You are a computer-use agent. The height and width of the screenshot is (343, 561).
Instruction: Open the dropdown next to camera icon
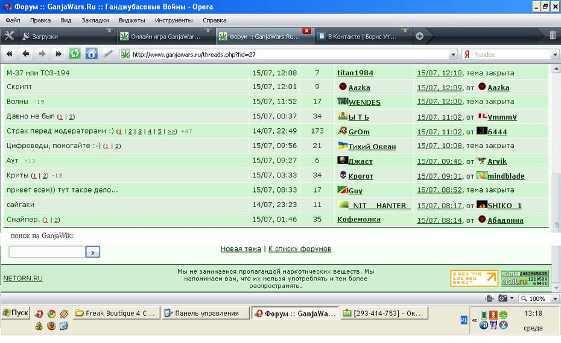(x=512, y=298)
